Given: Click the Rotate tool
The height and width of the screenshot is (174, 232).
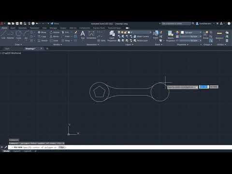Looking at the screenshot, I should (55, 32).
